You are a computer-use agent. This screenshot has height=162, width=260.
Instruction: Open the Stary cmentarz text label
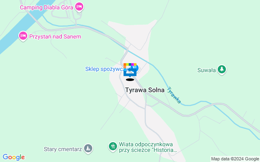(x=63, y=149)
